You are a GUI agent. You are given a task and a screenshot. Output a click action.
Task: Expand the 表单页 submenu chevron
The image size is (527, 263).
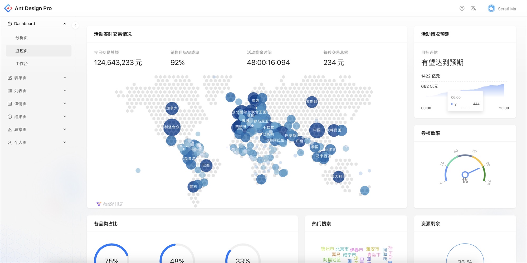(x=65, y=78)
